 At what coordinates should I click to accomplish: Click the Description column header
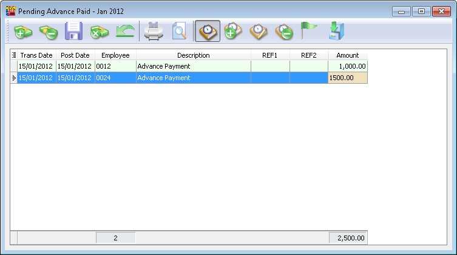click(193, 55)
